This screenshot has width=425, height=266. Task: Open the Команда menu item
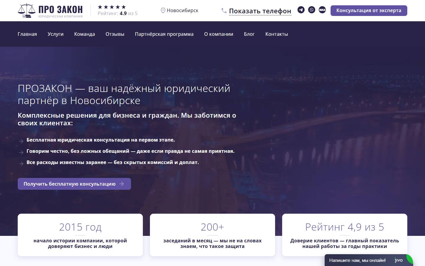coord(84,34)
